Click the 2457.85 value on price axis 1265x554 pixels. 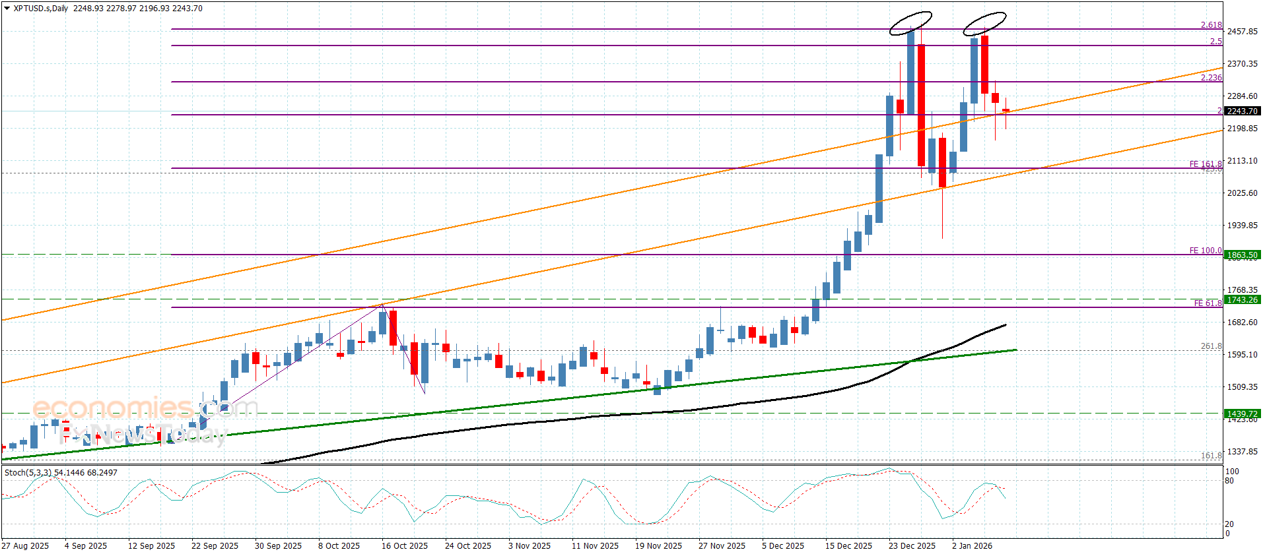[x=1242, y=32]
